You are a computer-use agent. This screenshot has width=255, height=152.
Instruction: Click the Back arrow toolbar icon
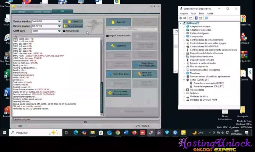pos(181,18)
